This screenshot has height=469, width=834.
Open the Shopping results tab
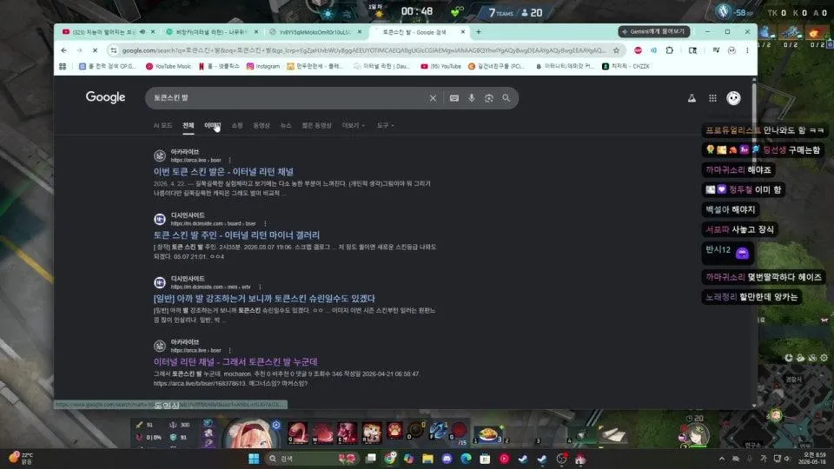pyautogui.click(x=237, y=125)
